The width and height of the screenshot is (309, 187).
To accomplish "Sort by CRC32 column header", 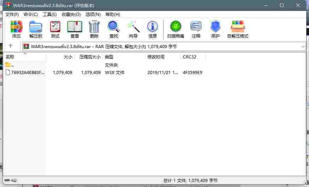I will [x=193, y=57].
